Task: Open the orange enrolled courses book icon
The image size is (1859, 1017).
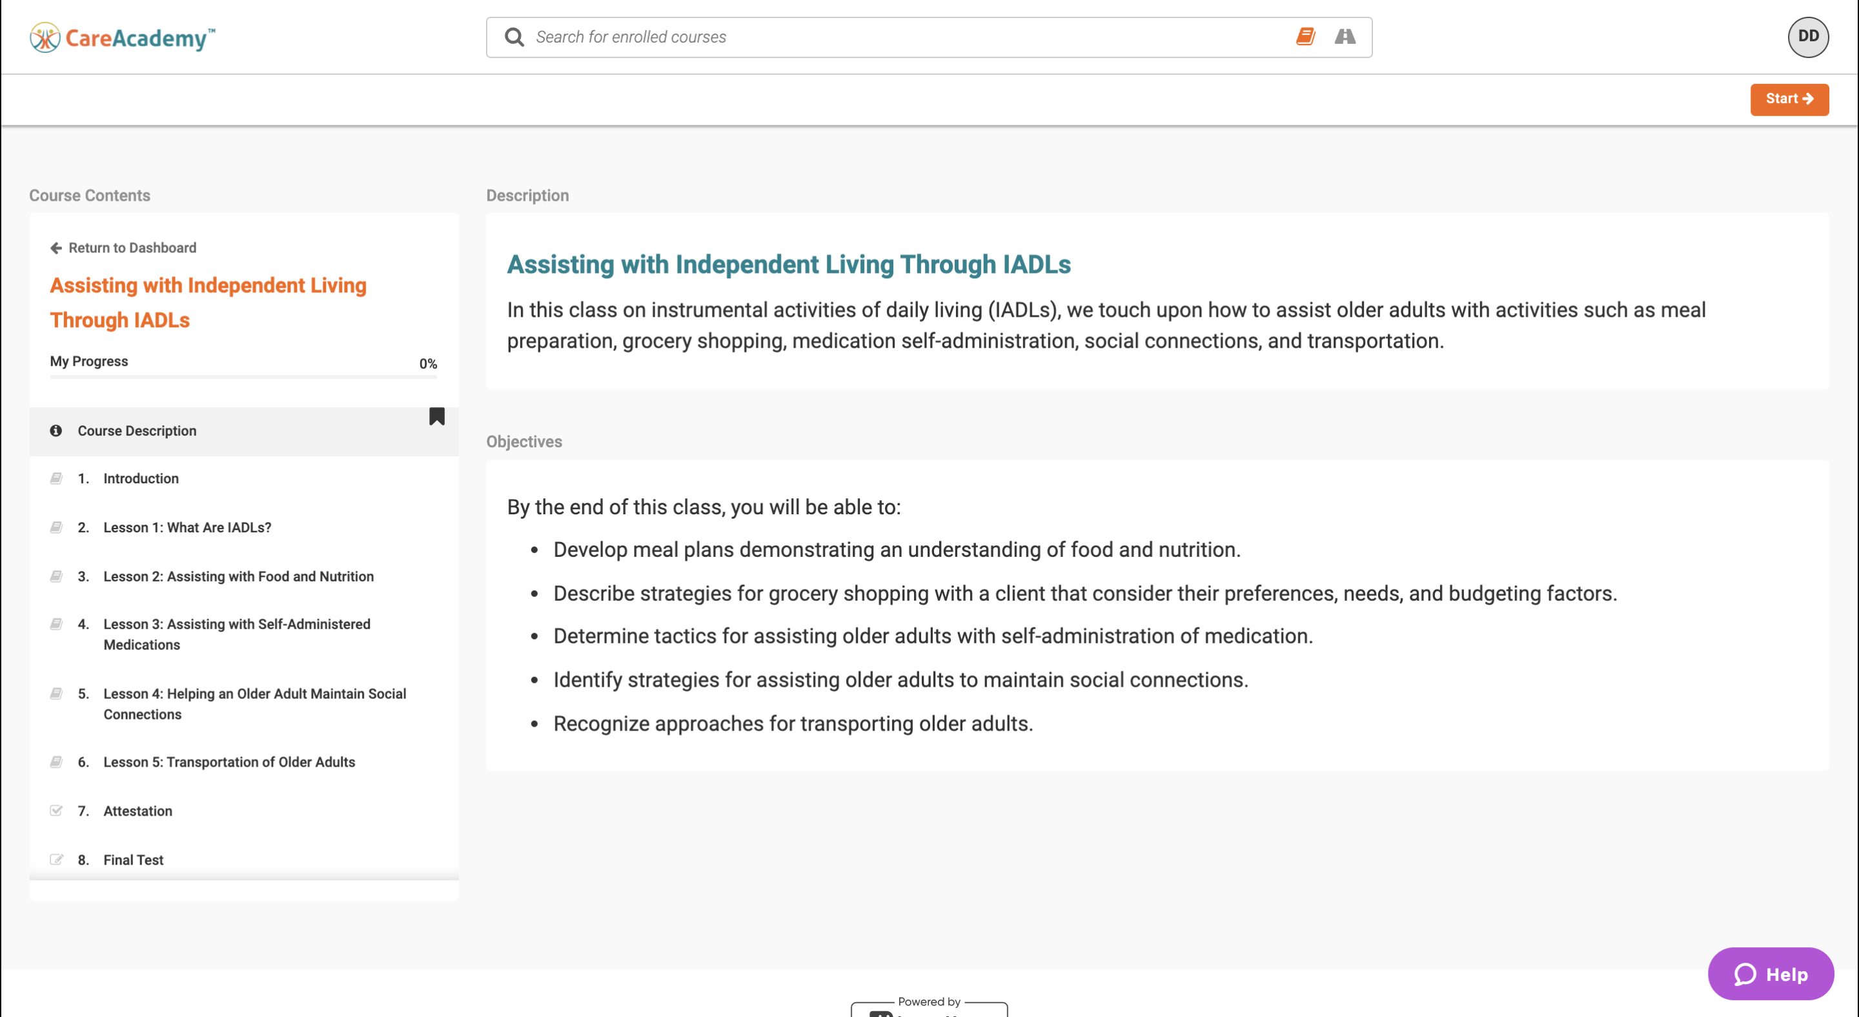Action: 1306,37
